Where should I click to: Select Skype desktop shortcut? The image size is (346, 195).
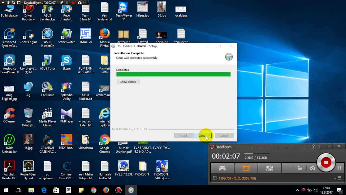click(x=66, y=63)
